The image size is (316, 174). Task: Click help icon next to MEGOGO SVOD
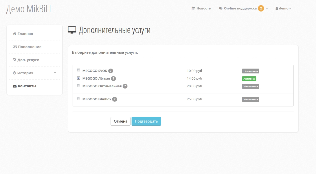[111, 71]
